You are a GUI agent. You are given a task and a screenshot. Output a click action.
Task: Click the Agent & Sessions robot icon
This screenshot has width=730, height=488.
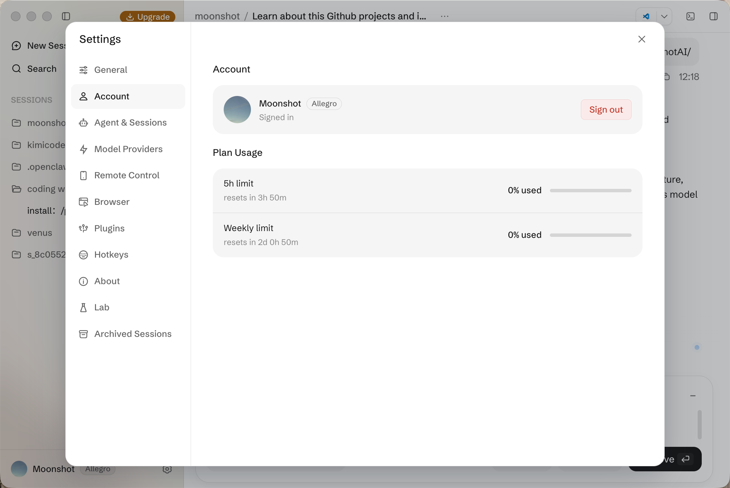point(83,123)
